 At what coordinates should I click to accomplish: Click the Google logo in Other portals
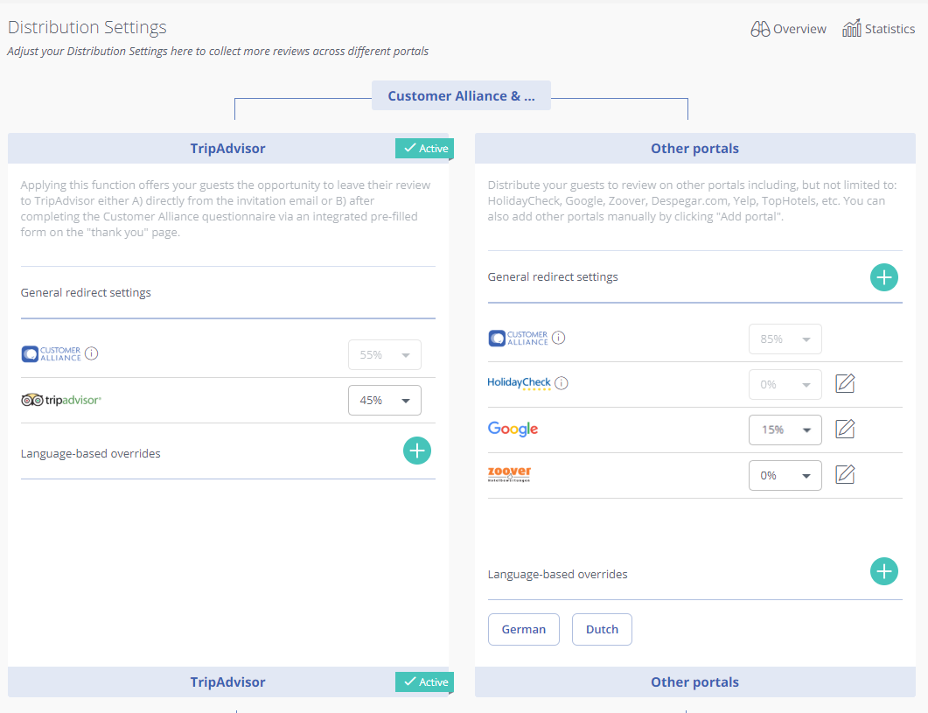[x=513, y=430]
